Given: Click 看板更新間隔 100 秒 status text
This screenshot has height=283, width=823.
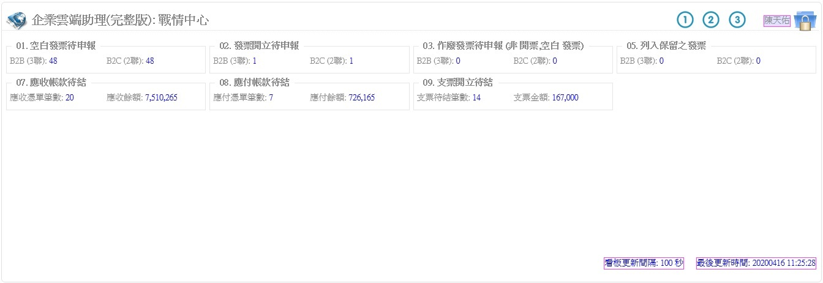Looking at the screenshot, I should point(644,263).
